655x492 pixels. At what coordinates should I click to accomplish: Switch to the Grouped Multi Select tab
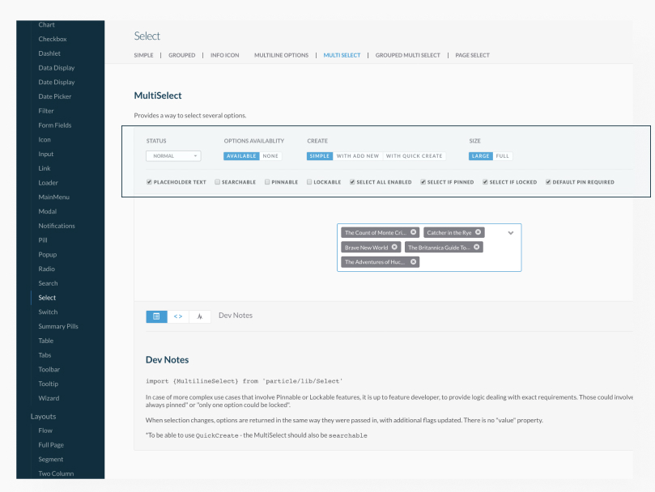(x=407, y=55)
